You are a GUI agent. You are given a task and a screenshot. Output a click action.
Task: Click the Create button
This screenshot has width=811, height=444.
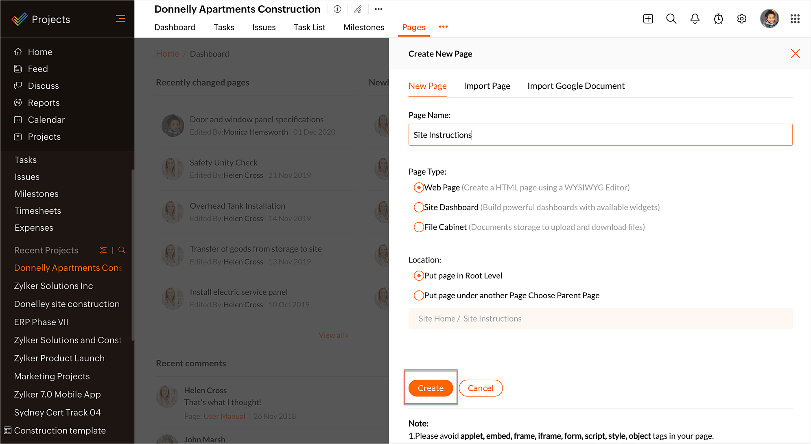pyautogui.click(x=431, y=388)
